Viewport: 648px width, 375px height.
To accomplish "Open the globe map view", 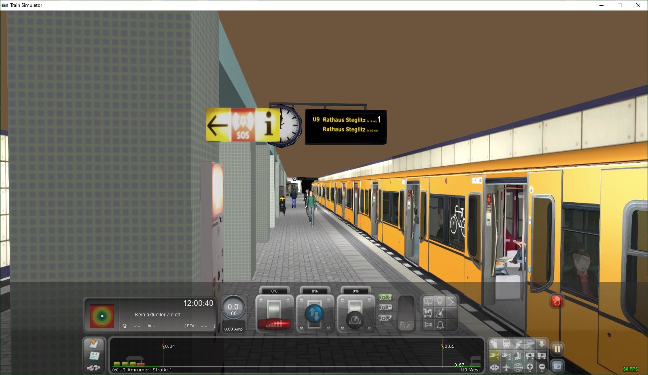I will pyautogui.click(x=518, y=367).
